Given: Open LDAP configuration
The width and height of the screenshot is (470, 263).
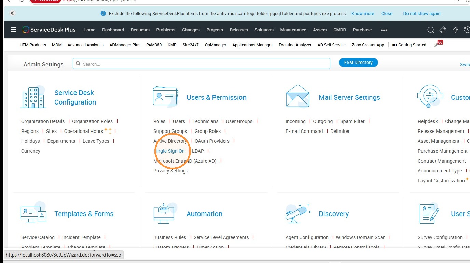Looking at the screenshot, I should click(198, 151).
